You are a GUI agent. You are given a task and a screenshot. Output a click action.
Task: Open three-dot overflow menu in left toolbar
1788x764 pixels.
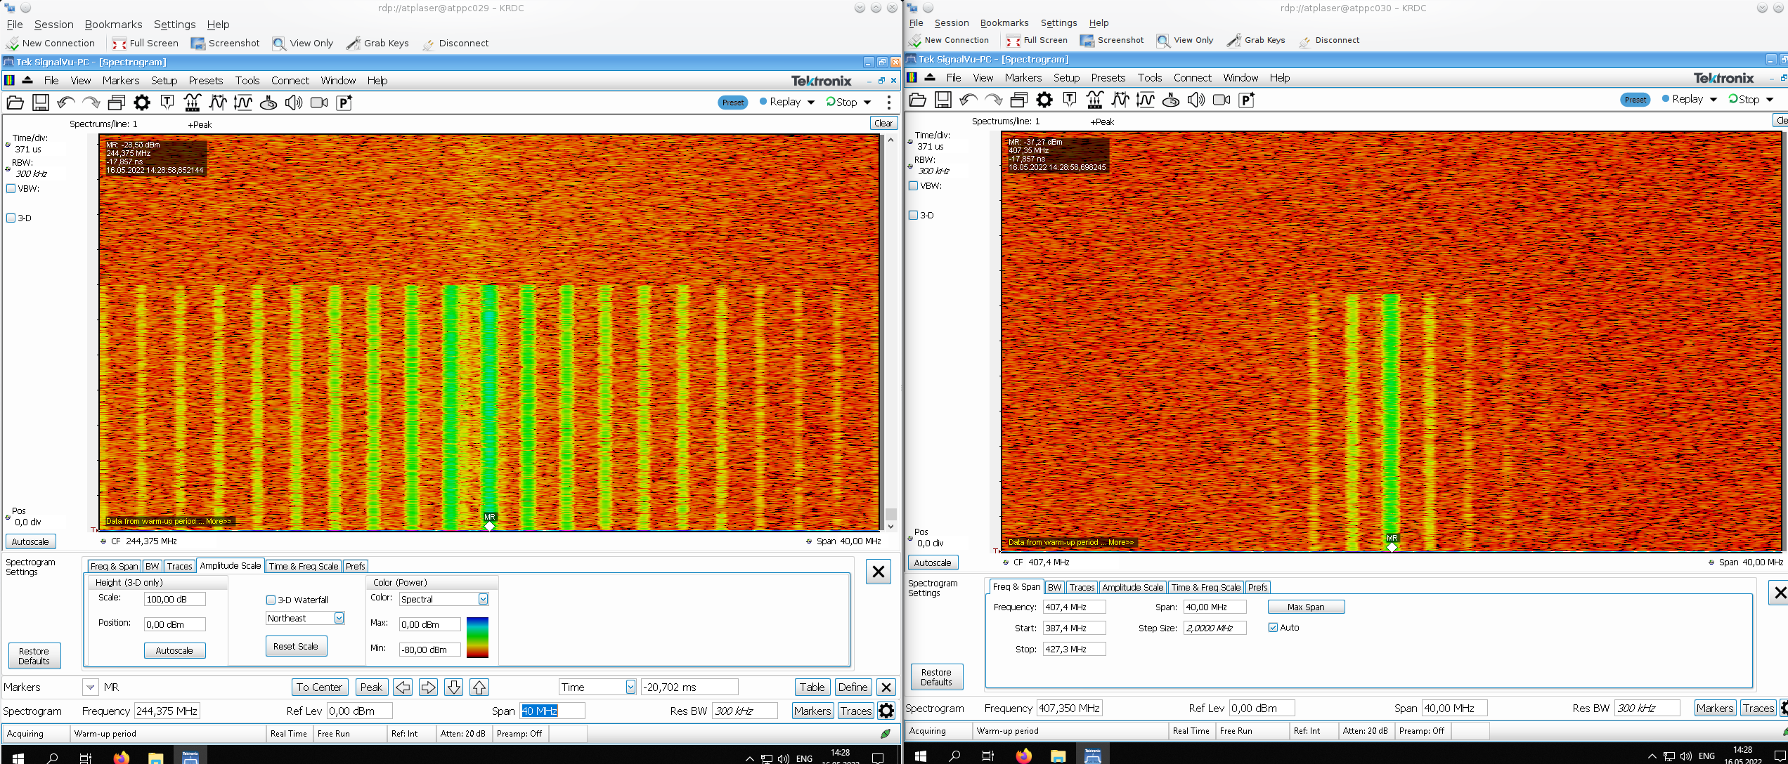coord(889,103)
